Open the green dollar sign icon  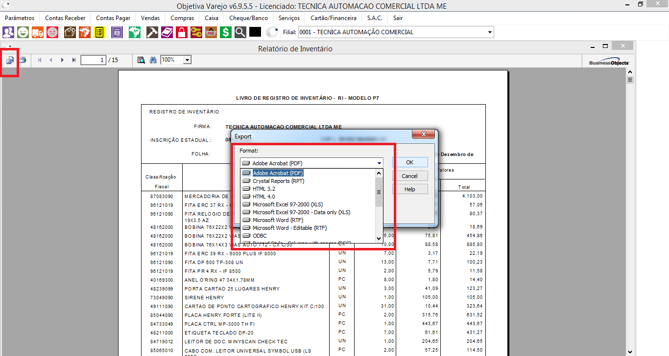[226, 32]
